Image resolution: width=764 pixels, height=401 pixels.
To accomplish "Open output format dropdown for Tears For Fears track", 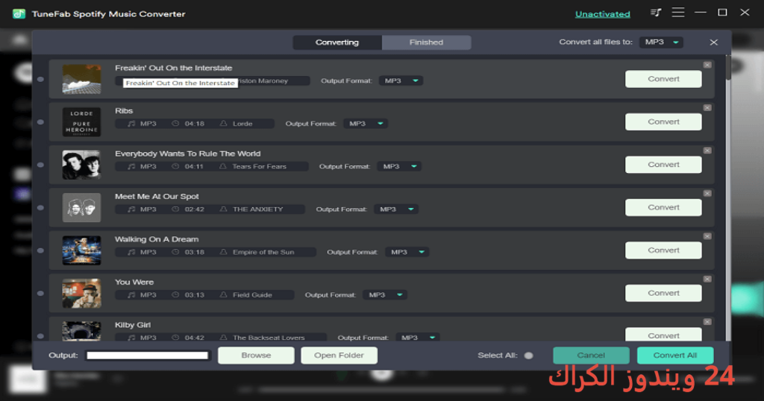I will [400, 166].
